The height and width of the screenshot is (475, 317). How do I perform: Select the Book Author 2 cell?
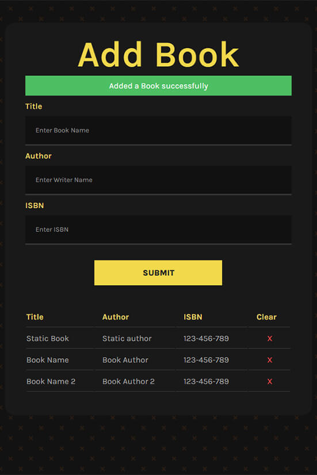pos(128,381)
